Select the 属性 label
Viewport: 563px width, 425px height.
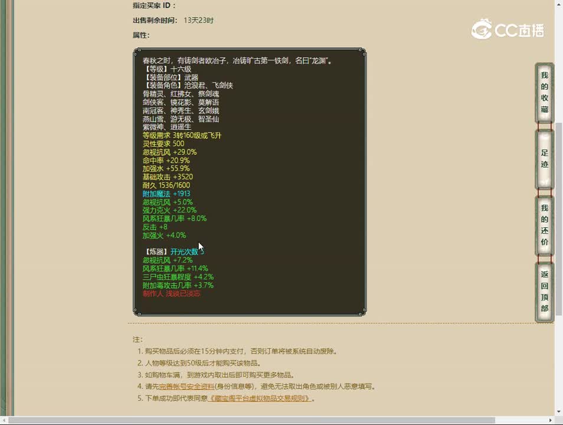click(x=141, y=35)
